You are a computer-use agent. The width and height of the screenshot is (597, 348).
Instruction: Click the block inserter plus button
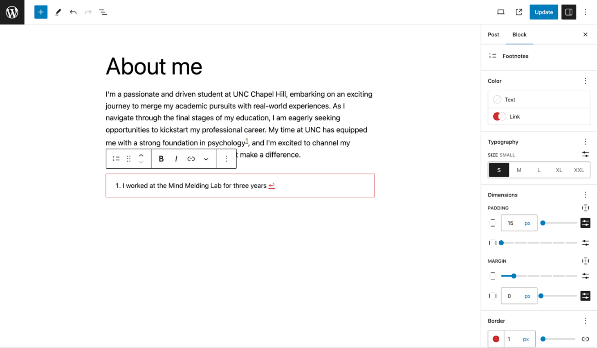41,12
